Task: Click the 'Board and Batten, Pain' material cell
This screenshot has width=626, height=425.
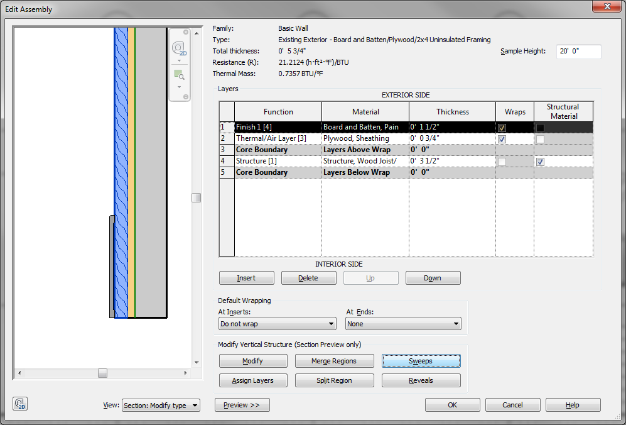Action: 365,127
